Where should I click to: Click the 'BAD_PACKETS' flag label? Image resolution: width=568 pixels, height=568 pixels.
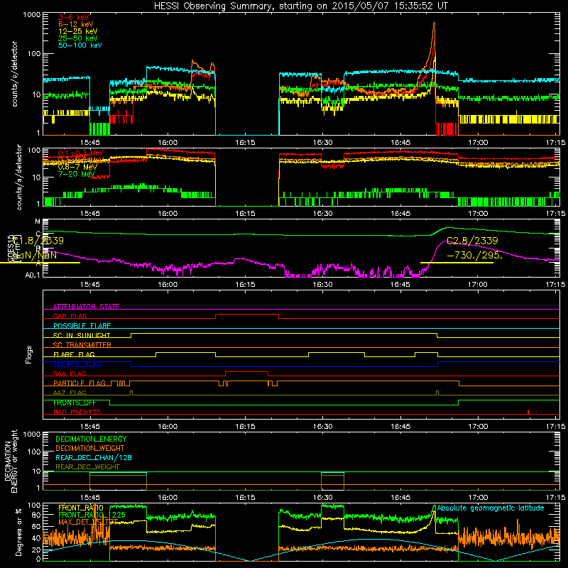77,413
